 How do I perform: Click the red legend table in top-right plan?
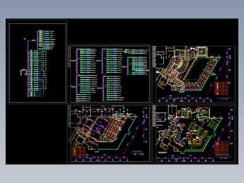(221, 88)
